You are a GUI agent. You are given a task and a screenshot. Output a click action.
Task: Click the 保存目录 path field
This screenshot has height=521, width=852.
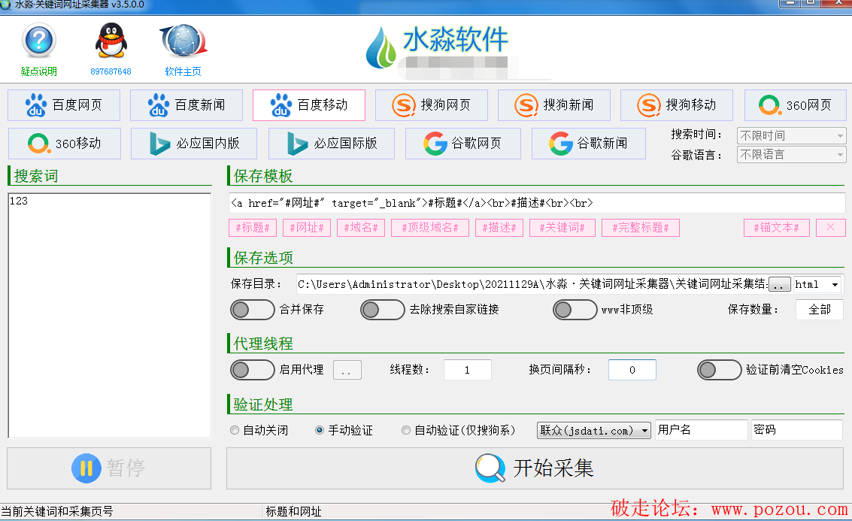532,284
